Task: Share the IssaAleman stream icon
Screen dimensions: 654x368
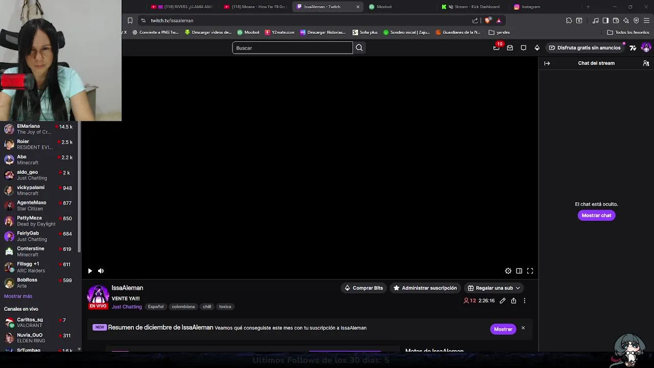Action: (513, 301)
